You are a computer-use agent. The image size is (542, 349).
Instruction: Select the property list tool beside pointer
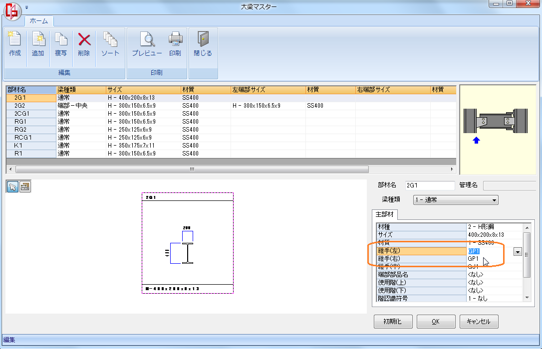point(25,187)
